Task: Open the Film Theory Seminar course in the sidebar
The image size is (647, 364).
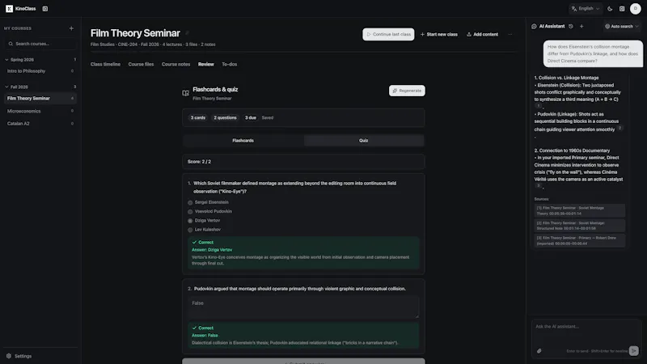Action: point(40,98)
